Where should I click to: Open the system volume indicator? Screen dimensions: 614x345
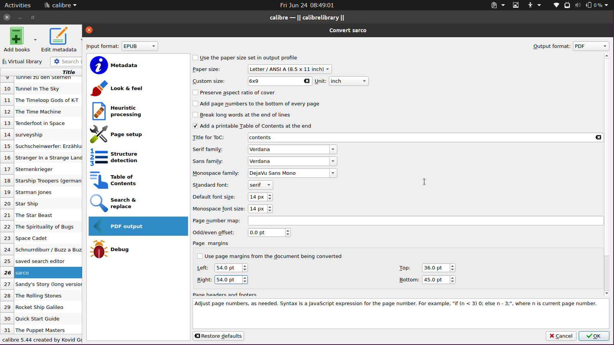click(x=578, y=5)
